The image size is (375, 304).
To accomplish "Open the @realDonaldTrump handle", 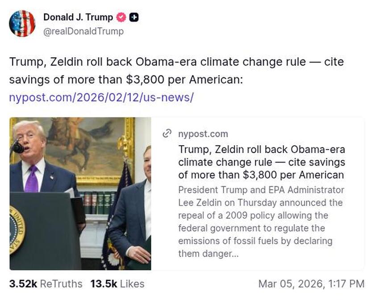I will click(x=83, y=31).
